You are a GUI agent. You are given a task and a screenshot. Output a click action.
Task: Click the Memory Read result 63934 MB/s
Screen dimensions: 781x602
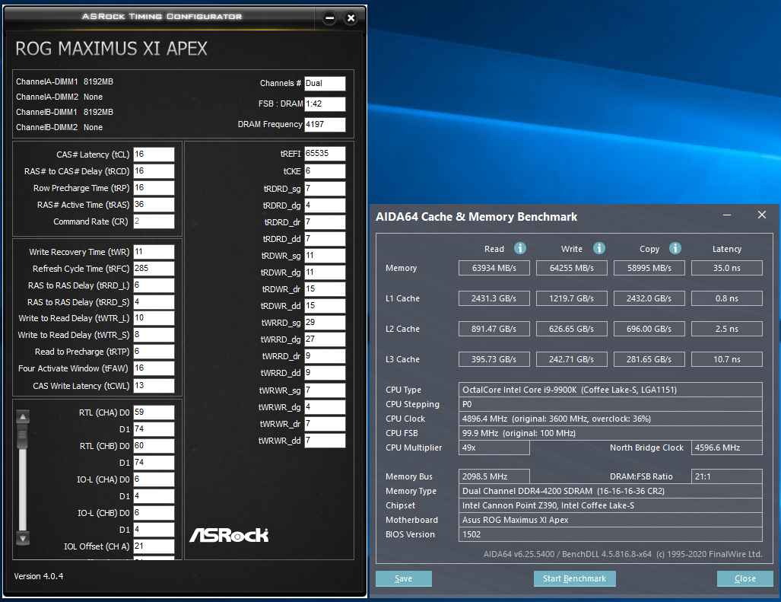coord(494,268)
